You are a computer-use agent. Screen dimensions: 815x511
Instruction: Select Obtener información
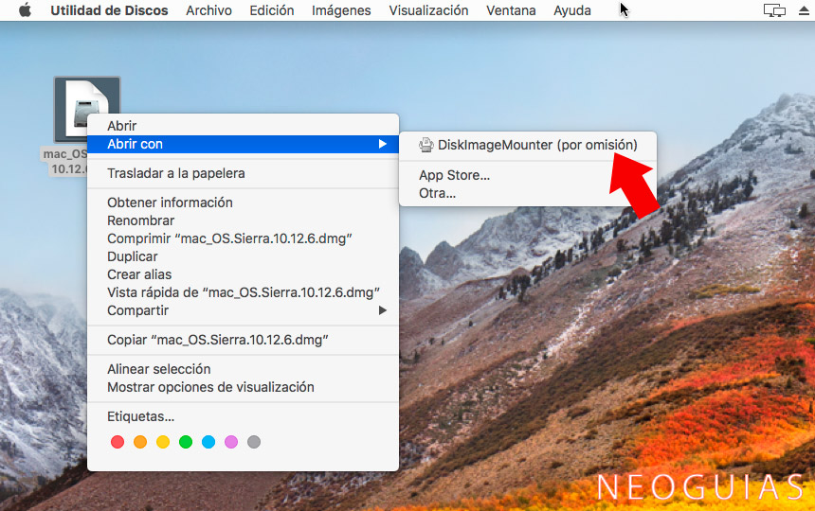(x=170, y=203)
